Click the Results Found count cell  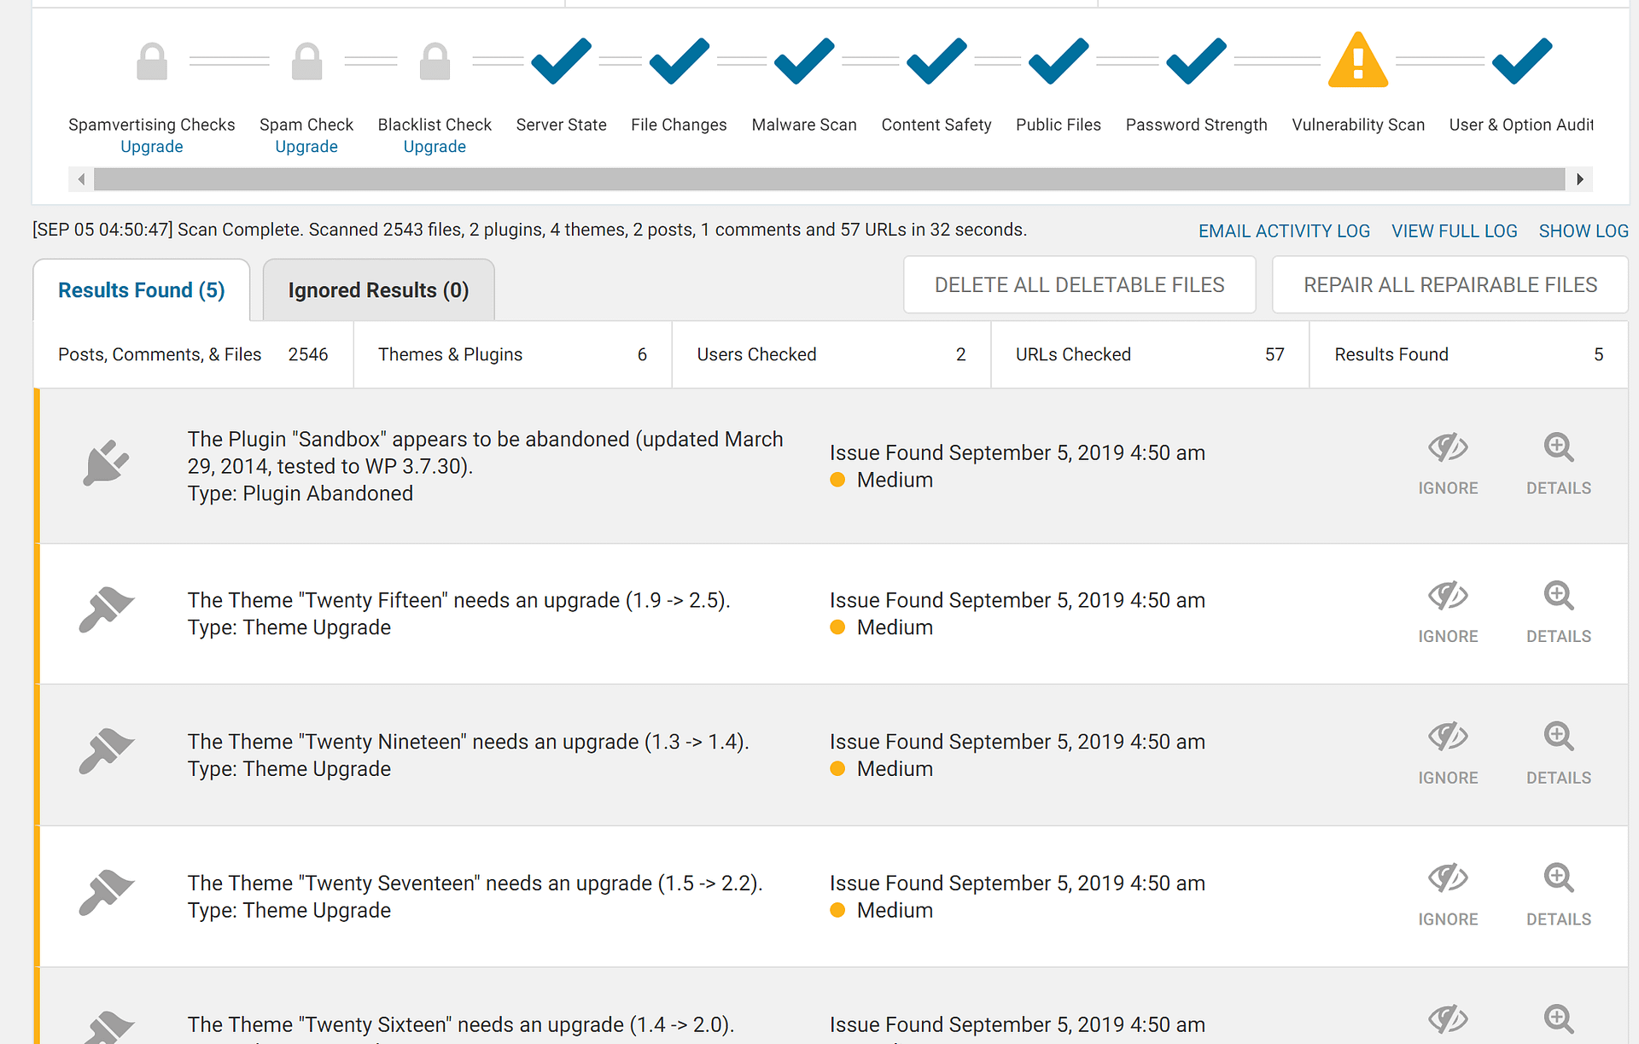pyautogui.click(x=1468, y=354)
